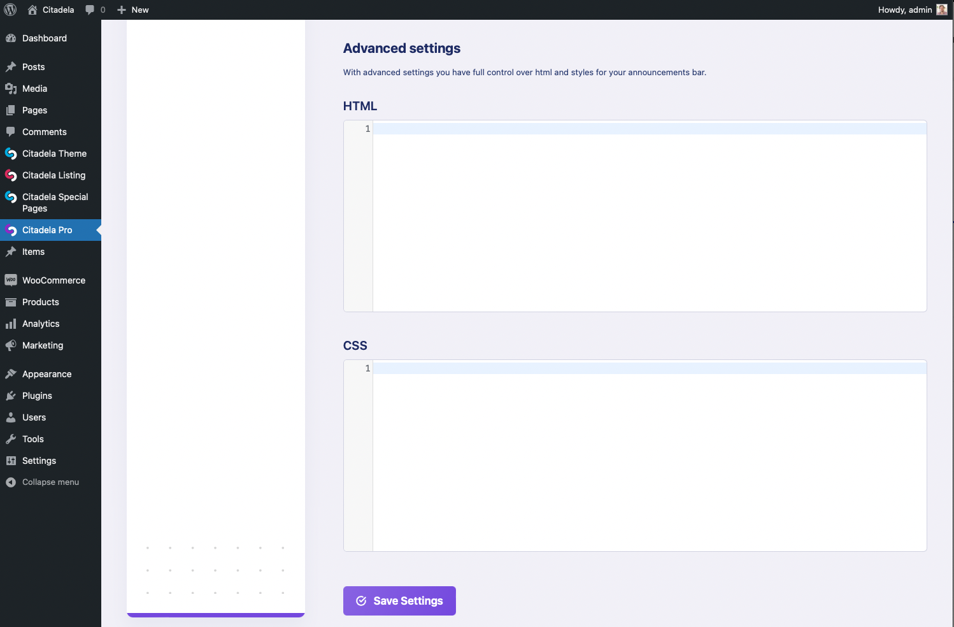Select Pages from the admin menu
The image size is (954, 627).
pyautogui.click(x=50, y=110)
